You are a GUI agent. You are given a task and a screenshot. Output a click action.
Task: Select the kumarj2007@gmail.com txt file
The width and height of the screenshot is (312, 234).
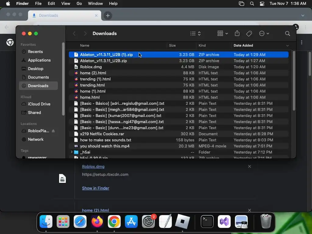(x=179, y=115)
